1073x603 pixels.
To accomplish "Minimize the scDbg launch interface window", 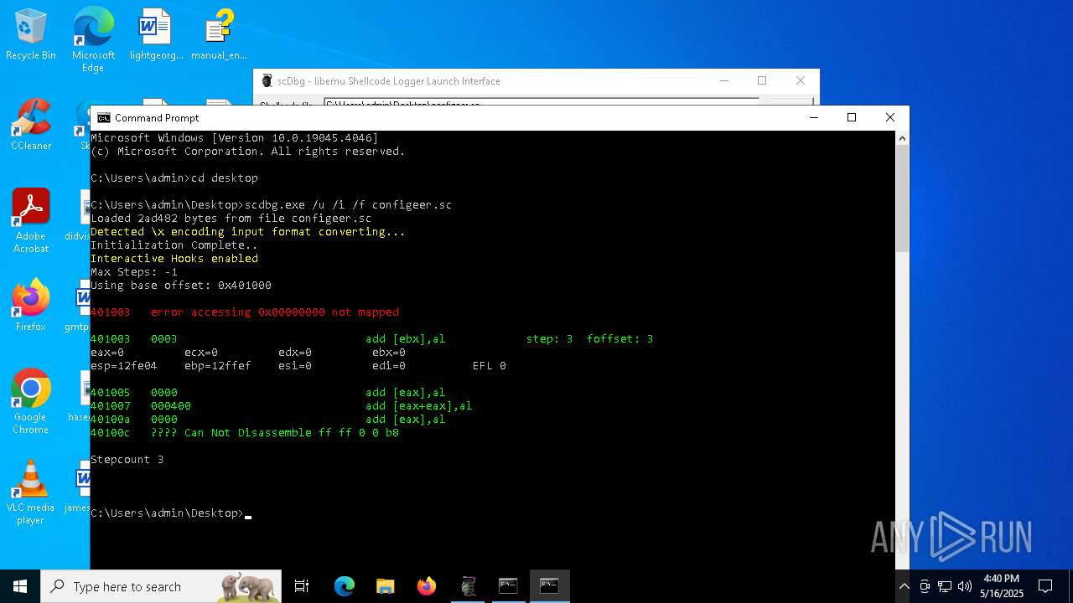I will pyautogui.click(x=723, y=81).
